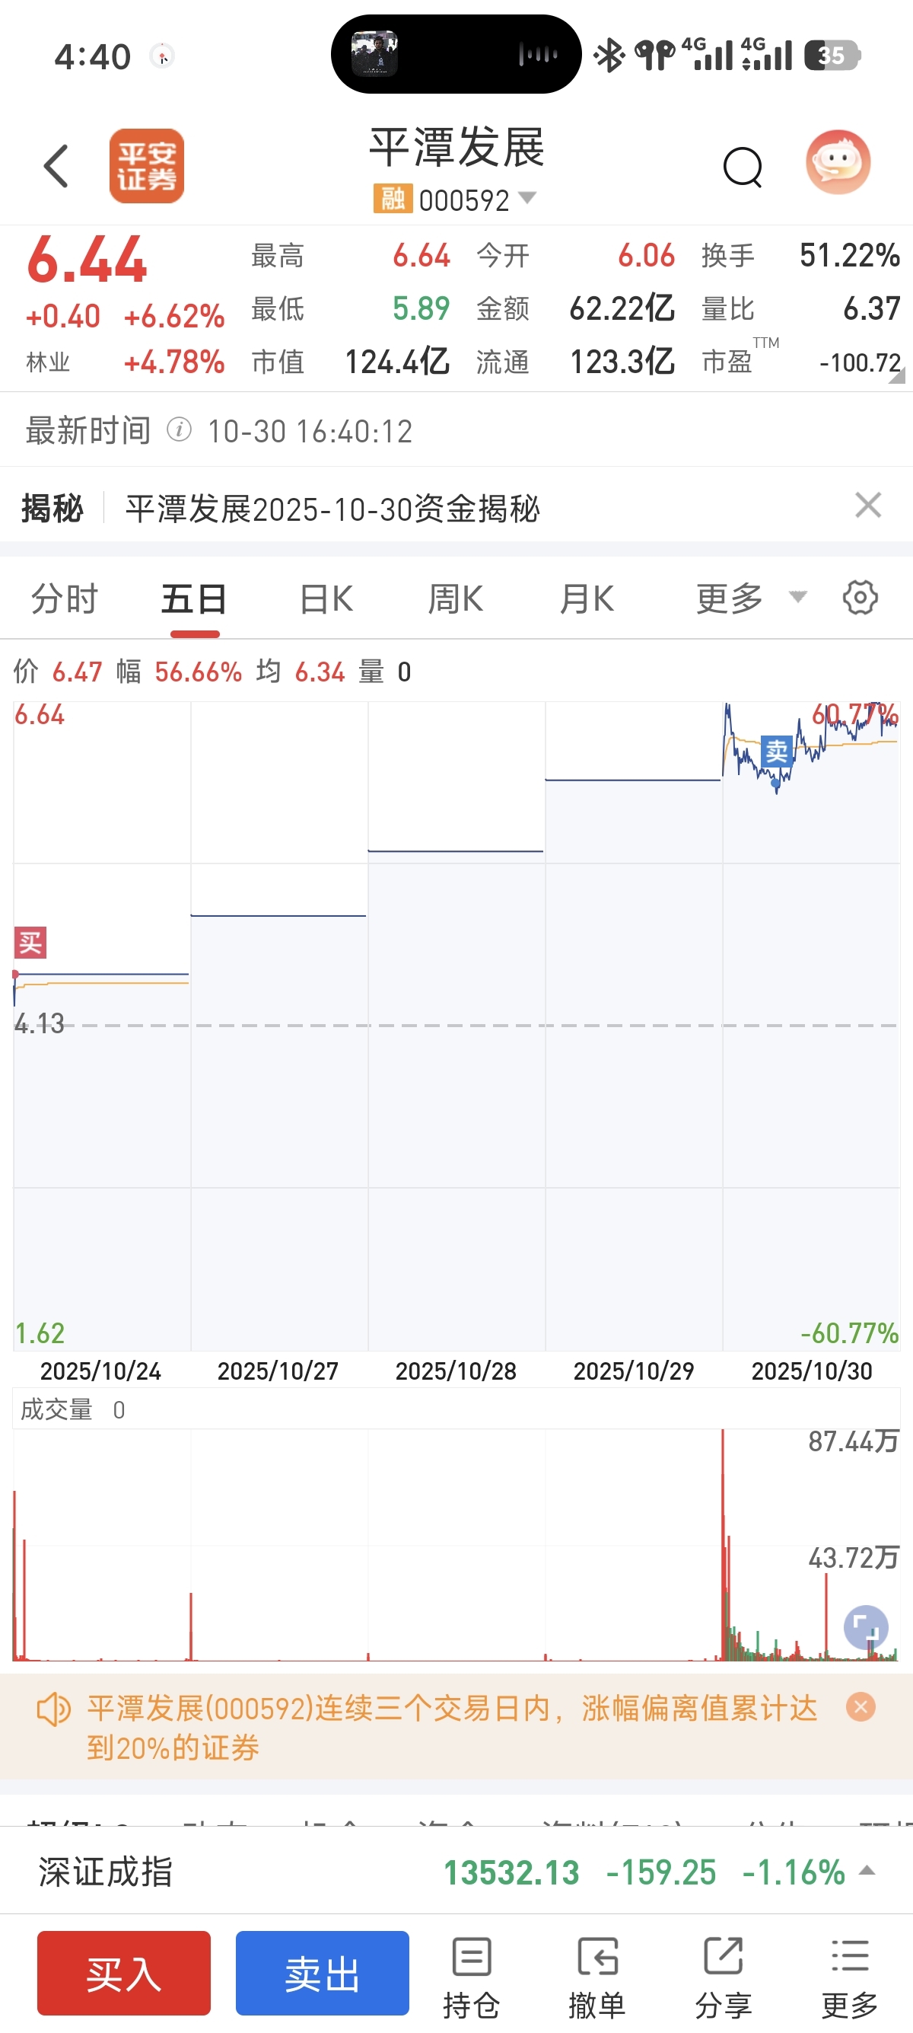Screen dimensions: 913x2033
Task: Tap the fullscreen chart floating button
Action: point(865,1626)
